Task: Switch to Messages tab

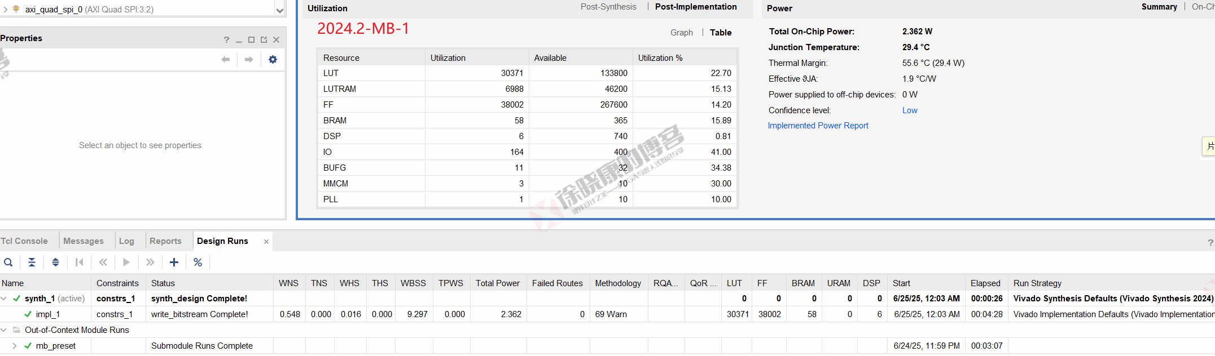Action: pos(84,241)
